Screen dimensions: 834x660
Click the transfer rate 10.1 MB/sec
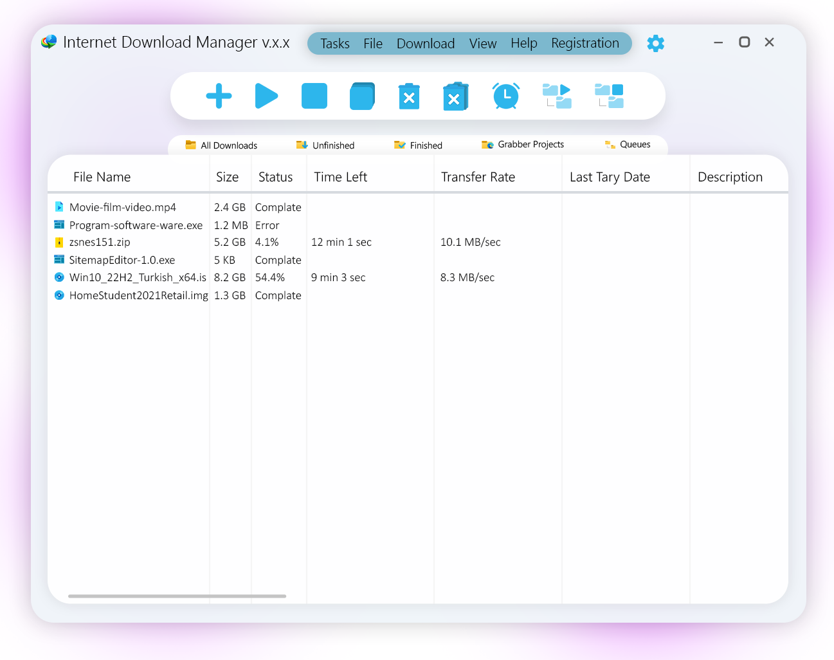(471, 243)
